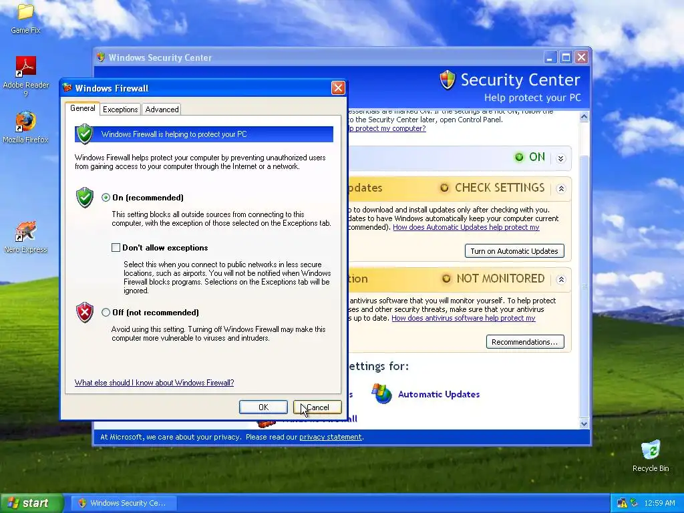Screen dimensions: 684x513
Task: Click Turn on Automatic Updates button
Action: coord(514,251)
